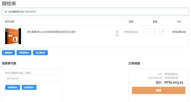Click the 清空購物車 button
This screenshot has height=102, width=191.
click(x=40, y=53)
